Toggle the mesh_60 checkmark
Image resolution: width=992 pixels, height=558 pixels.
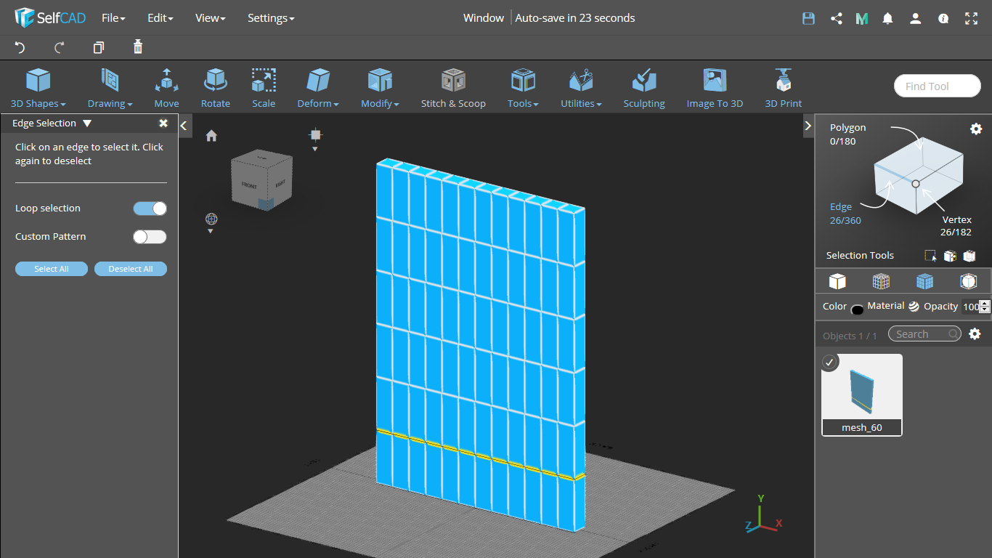(x=829, y=362)
